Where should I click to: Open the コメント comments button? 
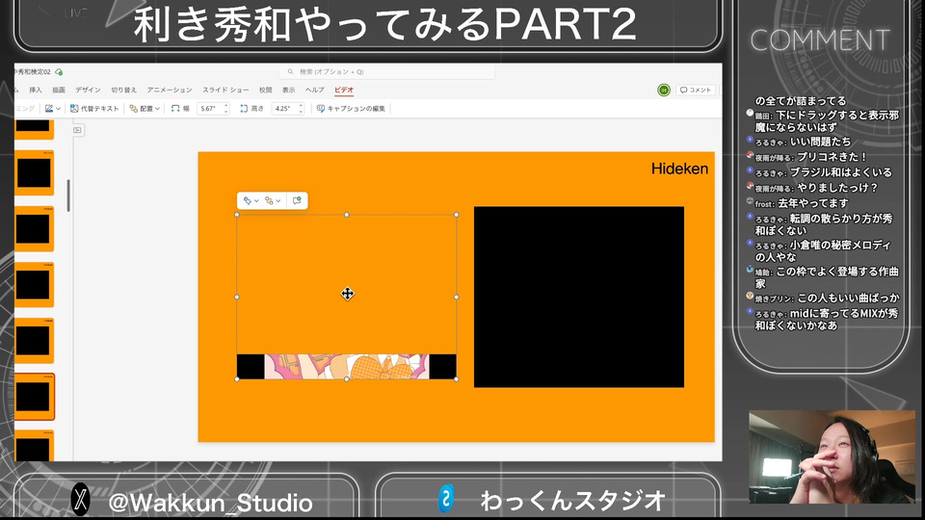(696, 91)
